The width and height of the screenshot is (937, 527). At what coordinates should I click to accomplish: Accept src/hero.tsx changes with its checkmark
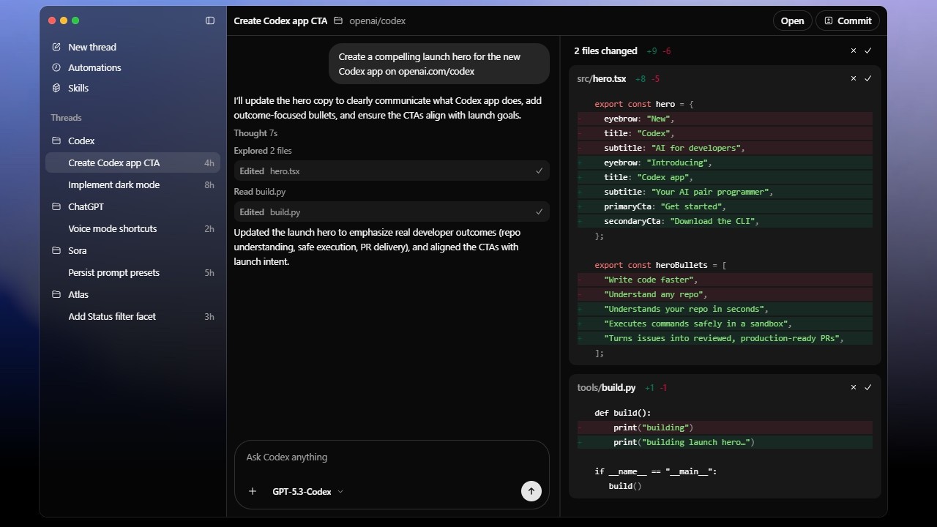868,78
